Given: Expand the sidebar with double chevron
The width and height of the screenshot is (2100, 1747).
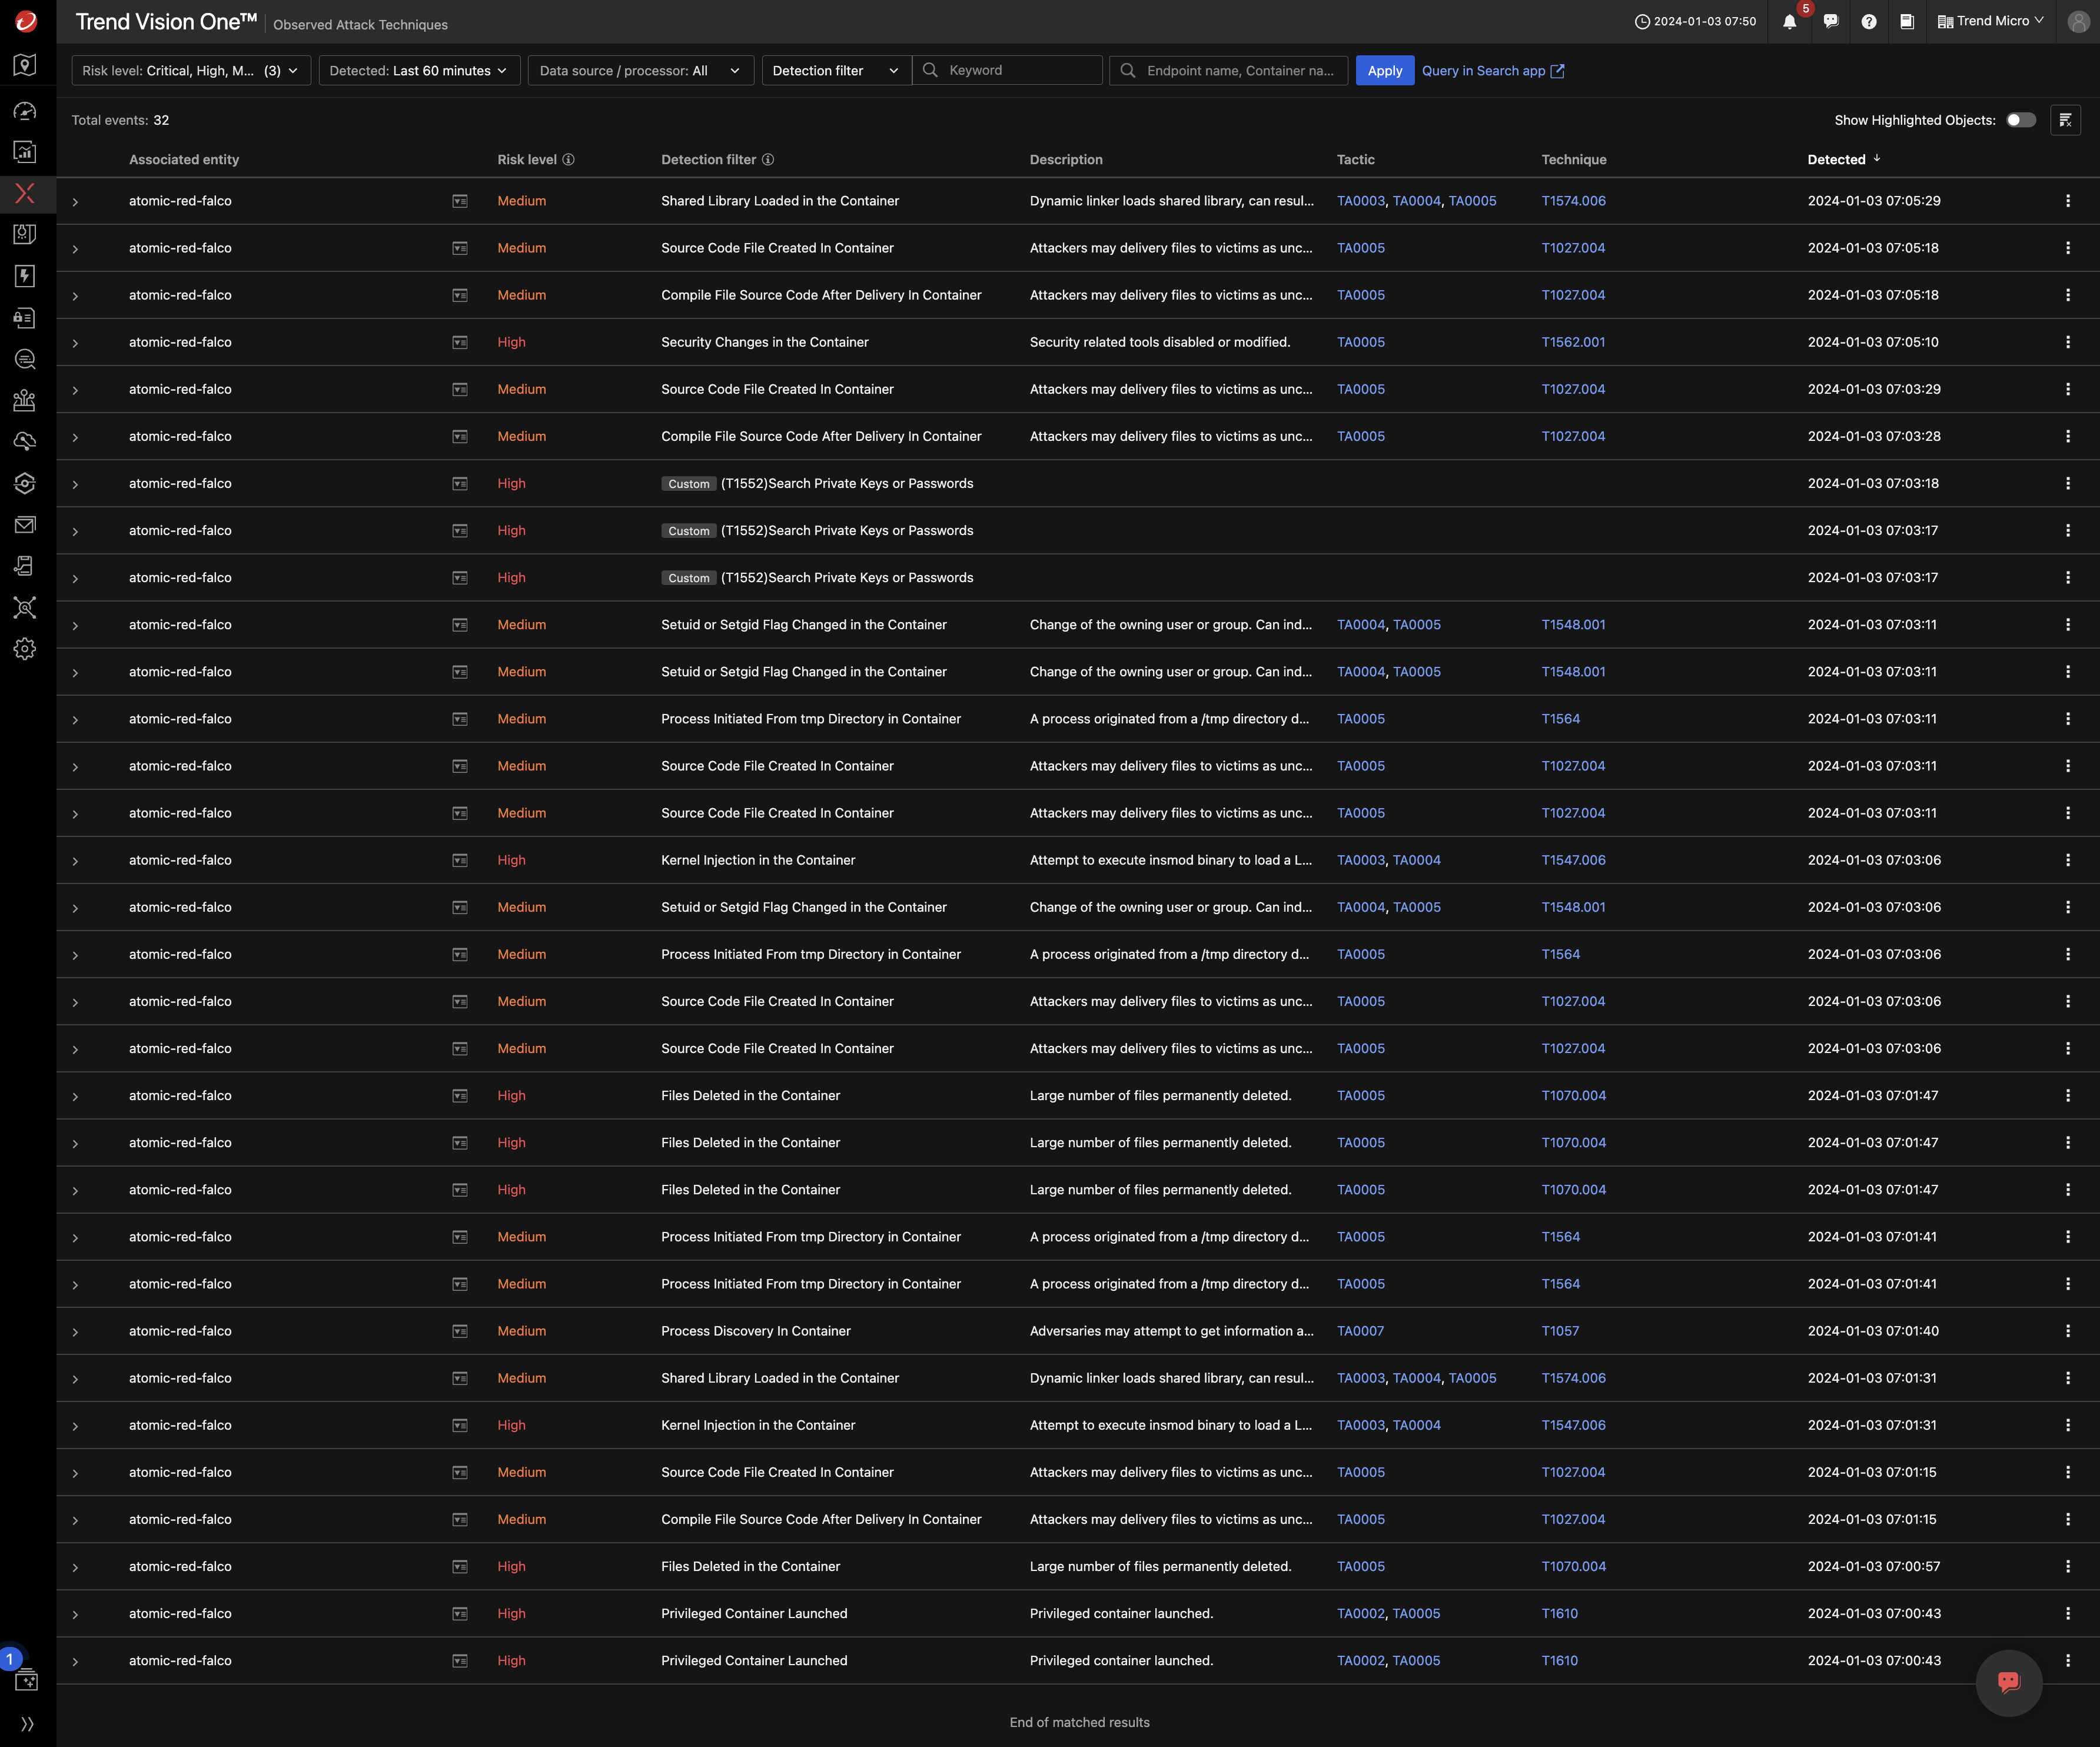Looking at the screenshot, I should [x=27, y=1724].
